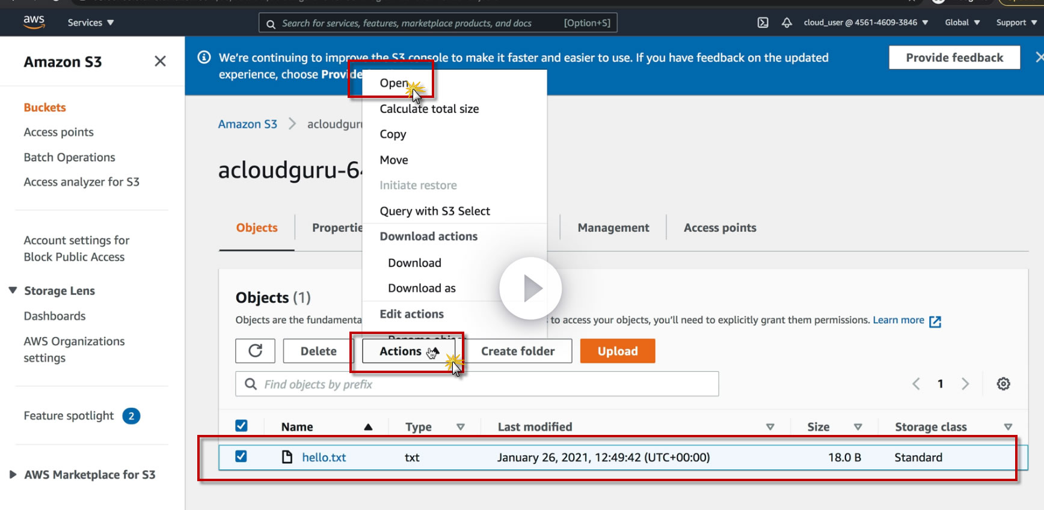This screenshot has height=510, width=1044.
Task: Click the hello.txt file icon
Action: pos(287,457)
